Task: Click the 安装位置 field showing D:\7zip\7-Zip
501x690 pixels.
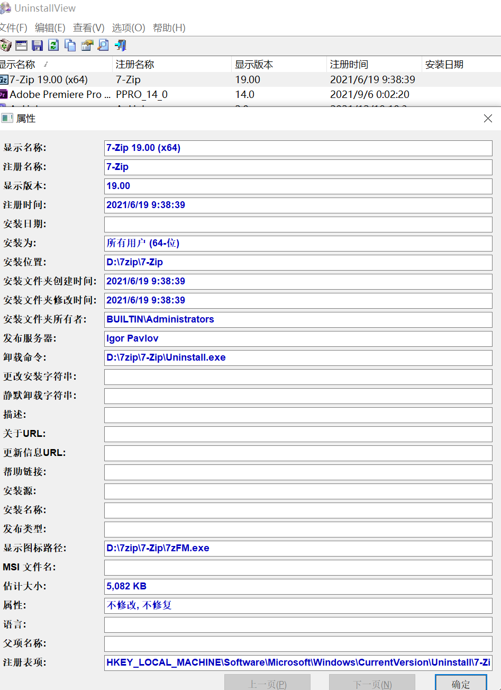Action: 298,262
